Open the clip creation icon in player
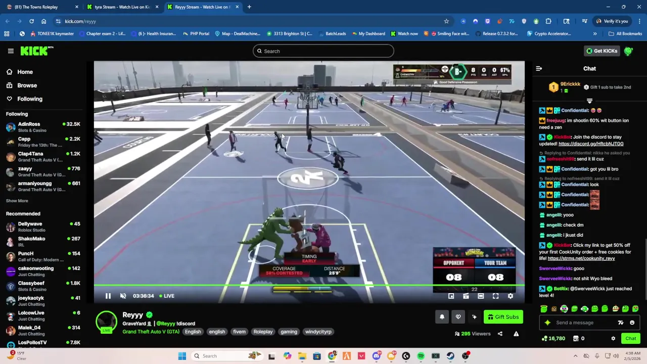The image size is (647, 364). 466,296
